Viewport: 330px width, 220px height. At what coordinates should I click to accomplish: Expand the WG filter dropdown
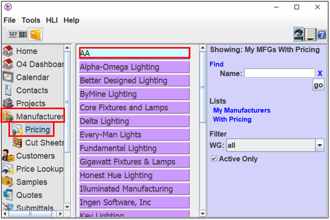tap(319, 145)
